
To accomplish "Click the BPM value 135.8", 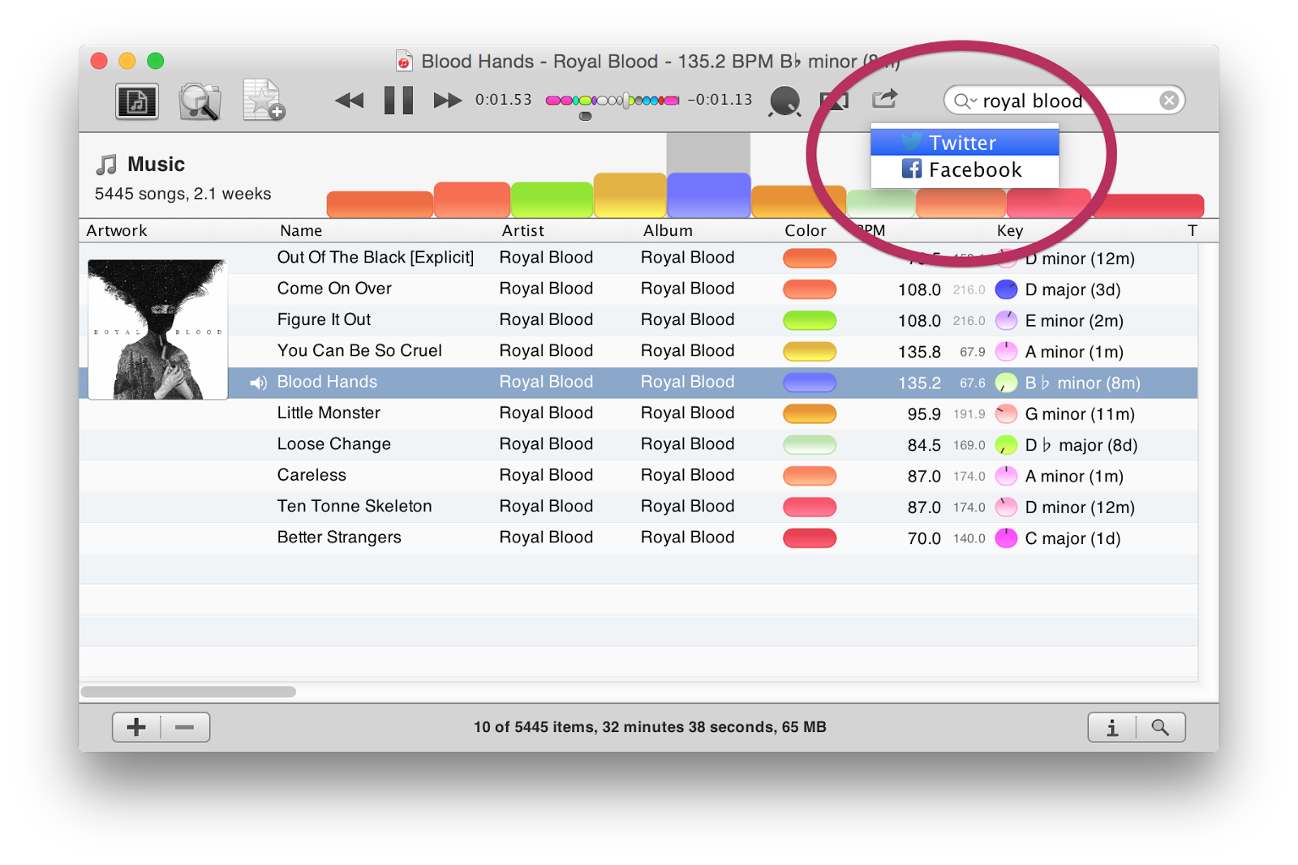I will click(919, 352).
